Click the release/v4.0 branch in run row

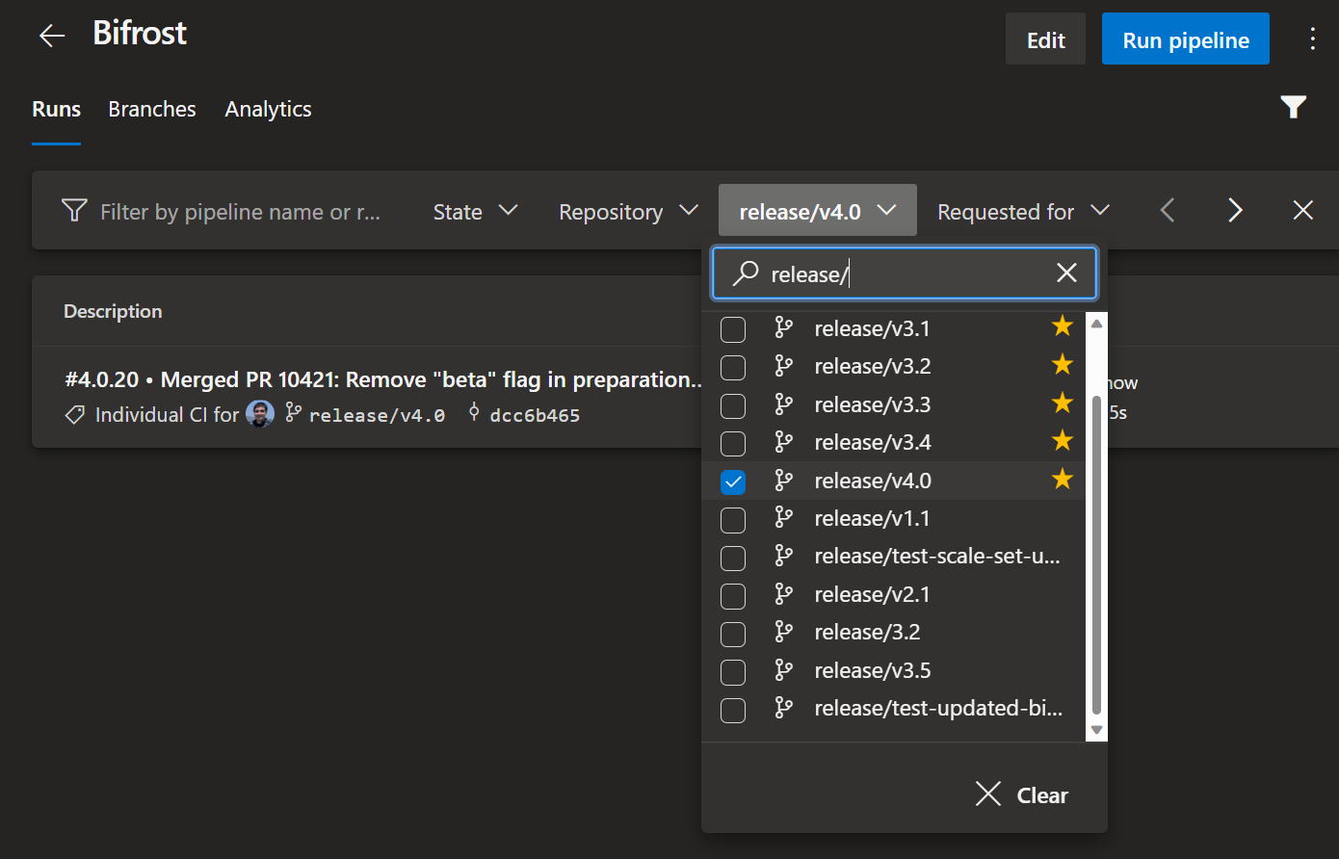(x=377, y=415)
